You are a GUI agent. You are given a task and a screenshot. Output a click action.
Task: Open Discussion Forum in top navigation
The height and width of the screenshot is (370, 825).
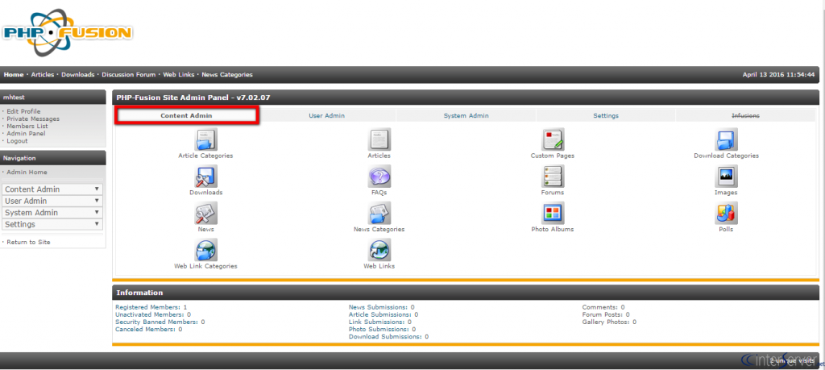129,75
